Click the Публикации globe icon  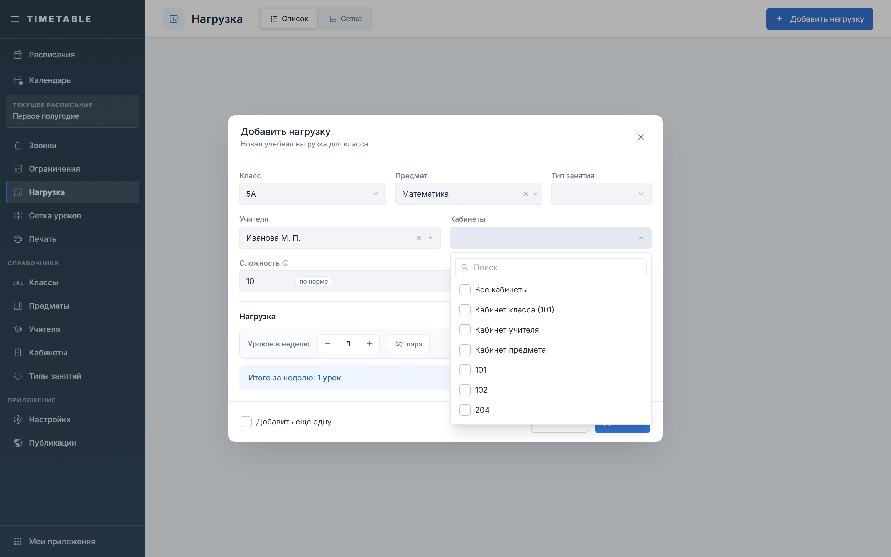pos(18,443)
